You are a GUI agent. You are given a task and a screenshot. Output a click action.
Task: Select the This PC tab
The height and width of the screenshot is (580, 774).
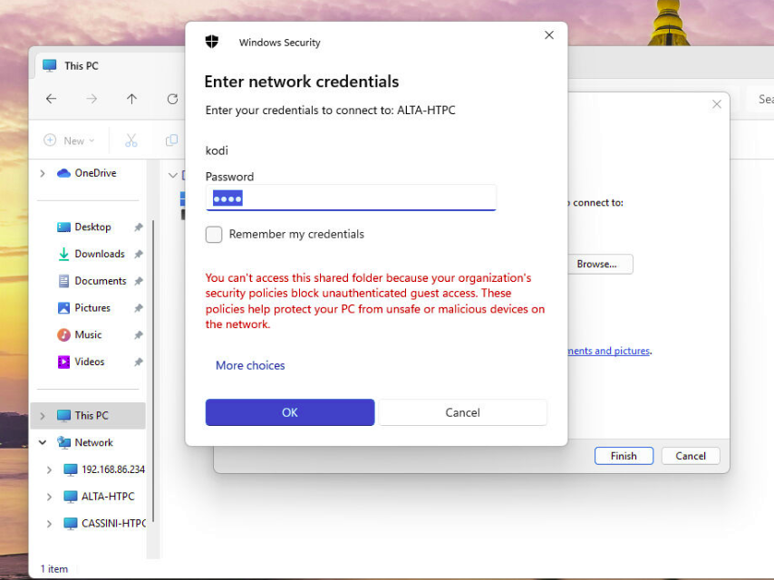pos(81,66)
